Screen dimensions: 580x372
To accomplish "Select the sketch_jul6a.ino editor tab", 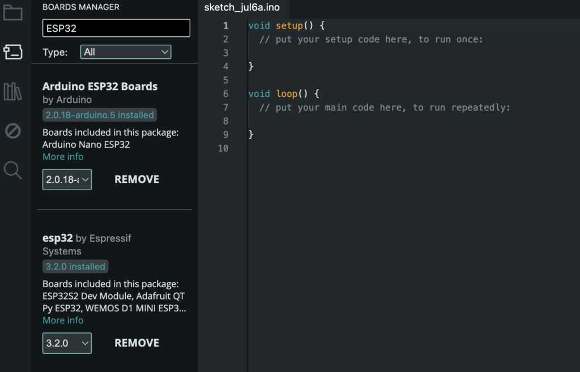I will (242, 7).
